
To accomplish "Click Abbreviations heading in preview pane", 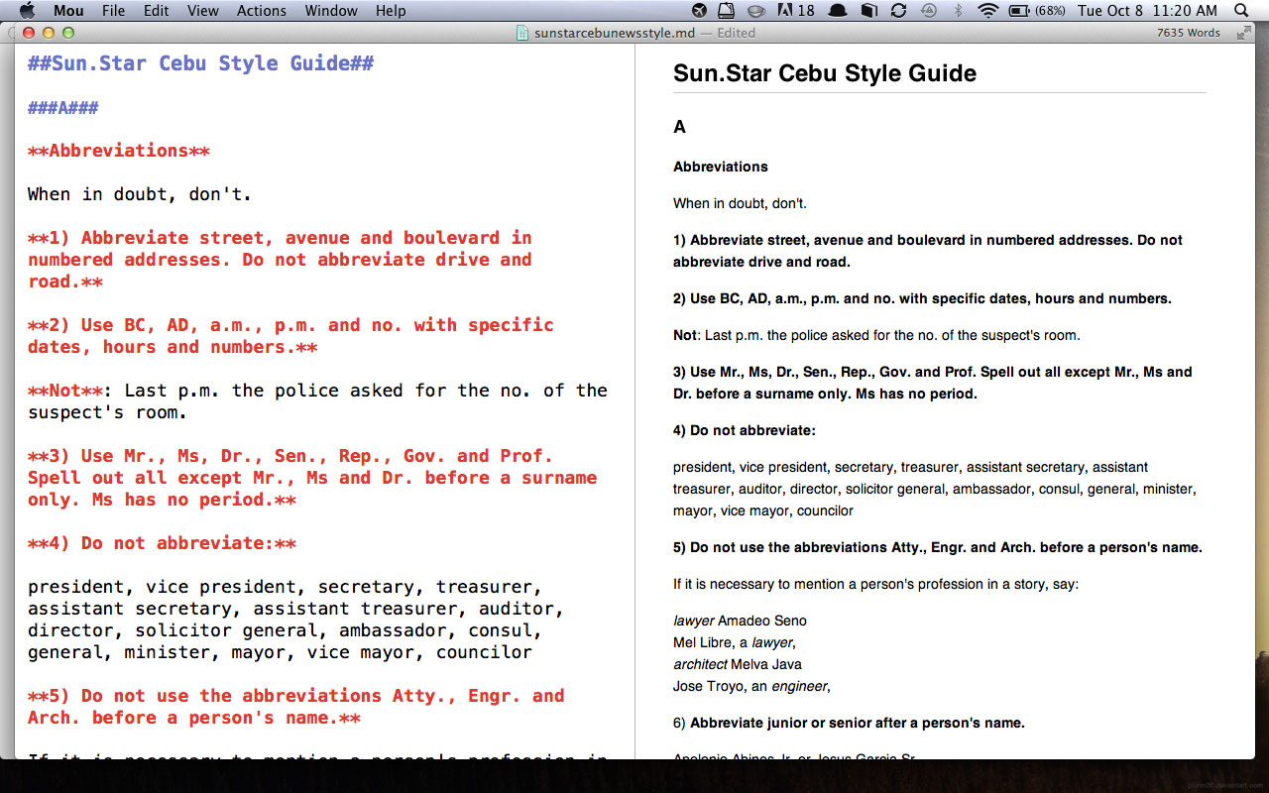I will pyautogui.click(x=721, y=167).
